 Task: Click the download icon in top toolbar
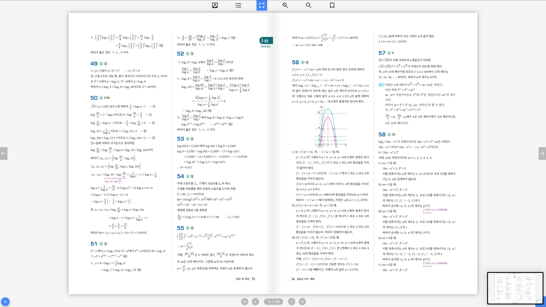[215, 5]
